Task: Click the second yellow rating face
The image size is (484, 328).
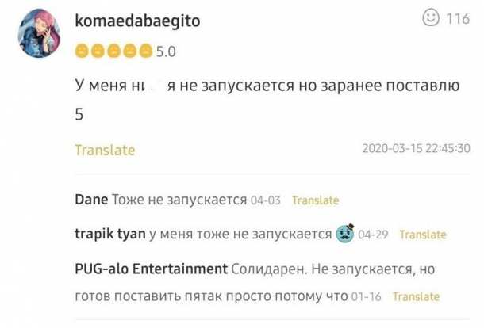Action: click(x=96, y=51)
